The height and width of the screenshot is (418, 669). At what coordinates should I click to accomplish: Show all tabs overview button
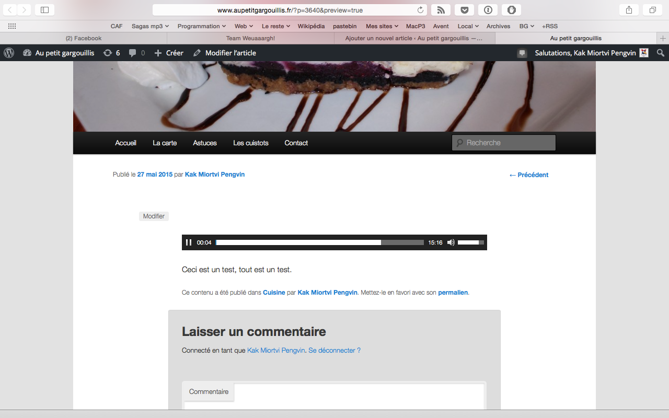pos(653,10)
